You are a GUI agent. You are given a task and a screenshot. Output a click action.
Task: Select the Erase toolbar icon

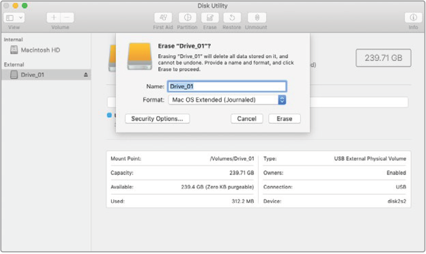[210, 18]
